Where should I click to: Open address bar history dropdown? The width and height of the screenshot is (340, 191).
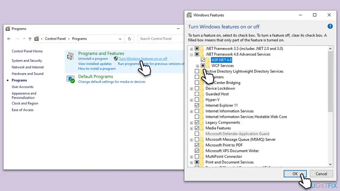[x=120, y=39]
